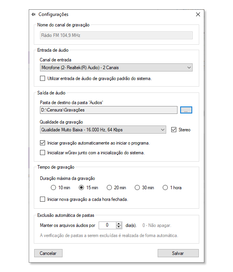Toggle the Stereo checkbox

tap(174, 129)
